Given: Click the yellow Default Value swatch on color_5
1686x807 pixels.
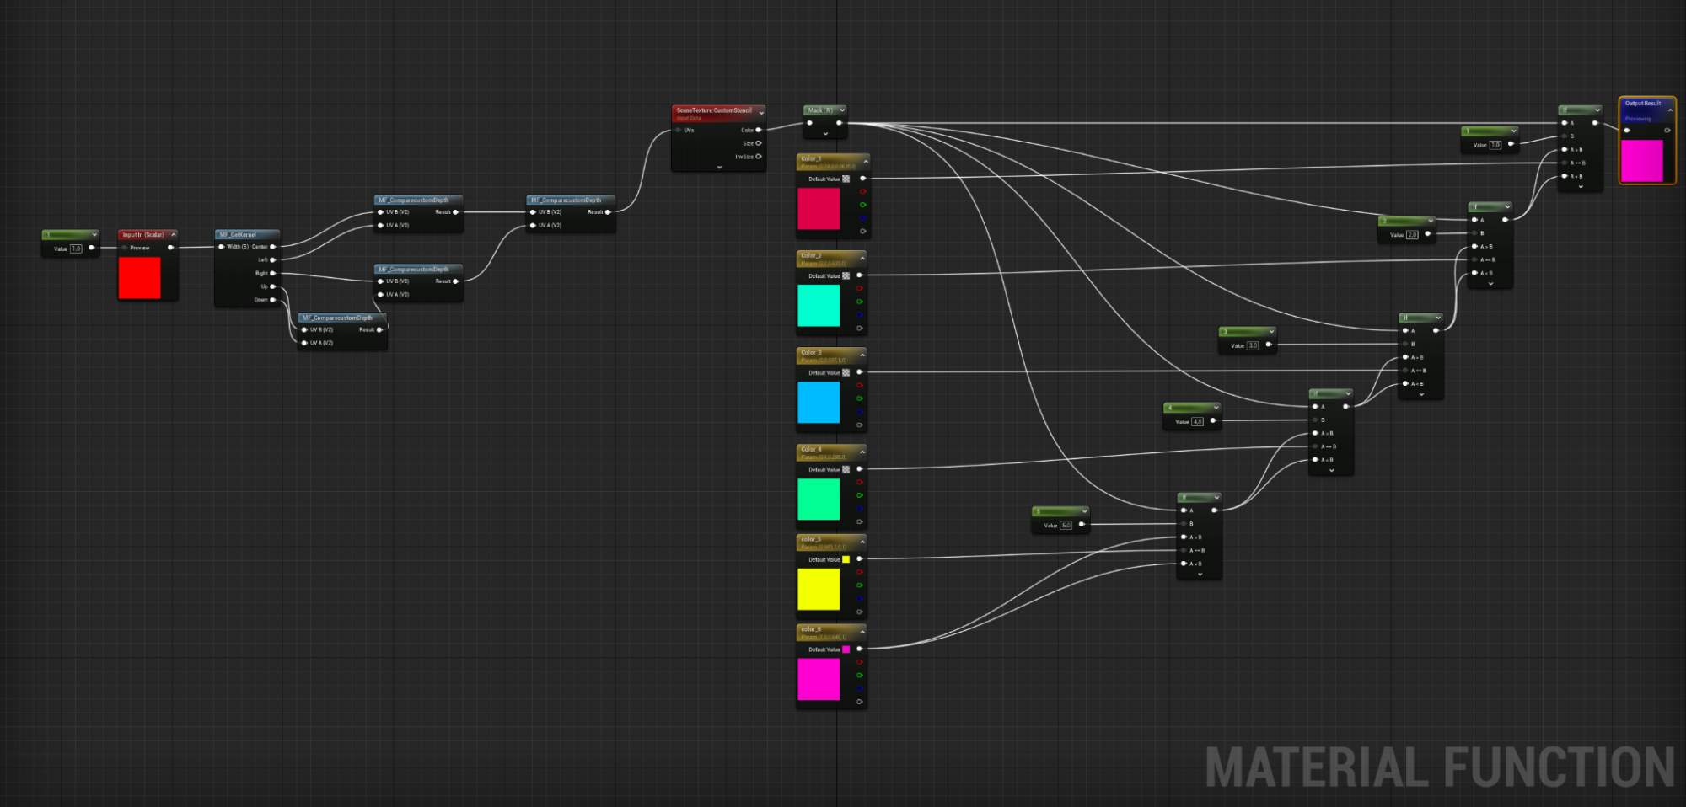Looking at the screenshot, I should coord(846,559).
